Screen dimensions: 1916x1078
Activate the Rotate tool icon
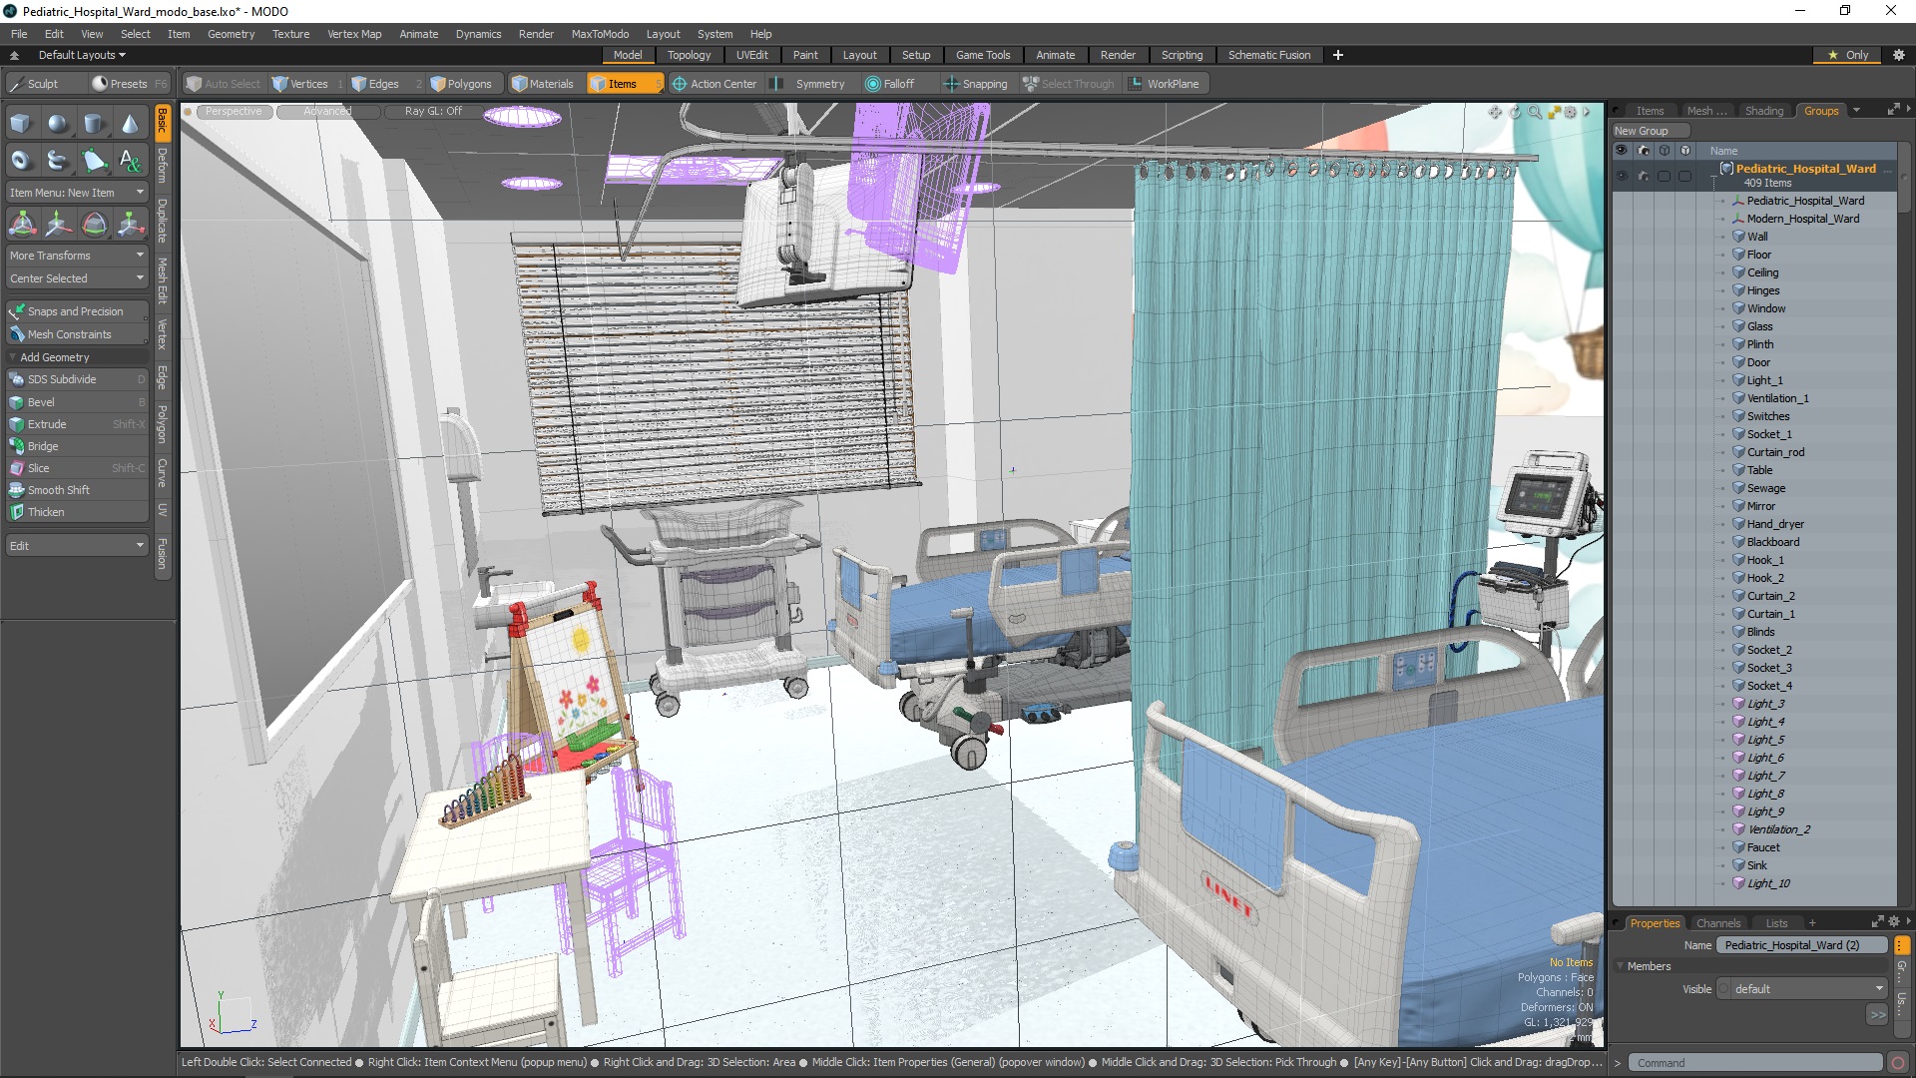94,225
